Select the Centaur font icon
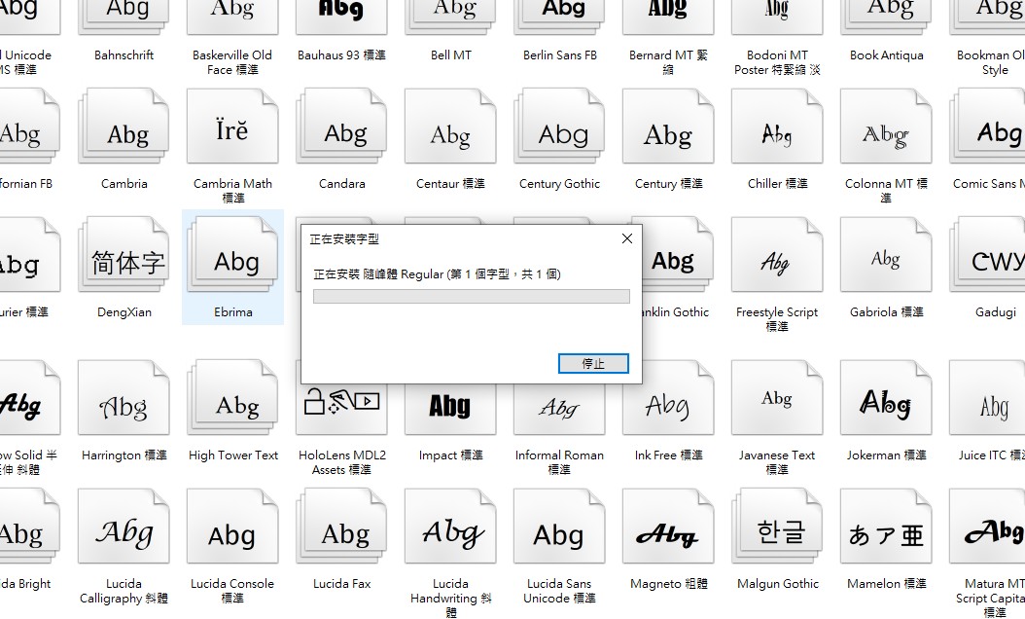 pyautogui.click(x=450, y=127)
